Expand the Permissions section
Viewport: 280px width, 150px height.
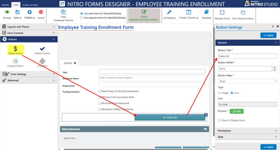[x=247, y=131]
